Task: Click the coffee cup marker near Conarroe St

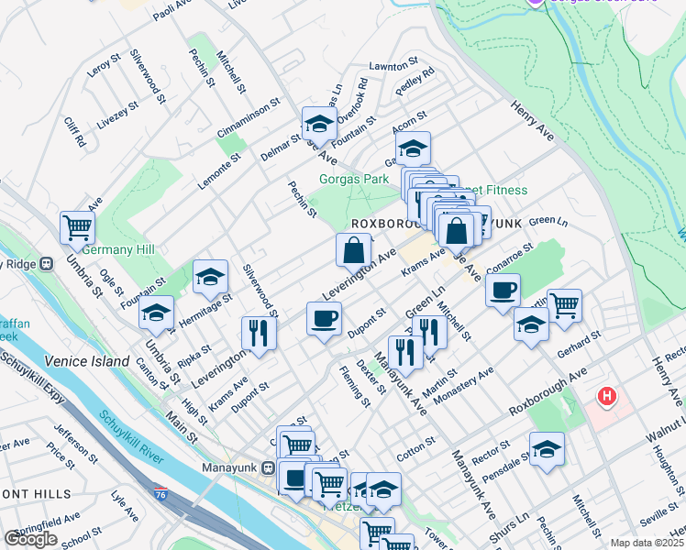Action: pos(502,291)
